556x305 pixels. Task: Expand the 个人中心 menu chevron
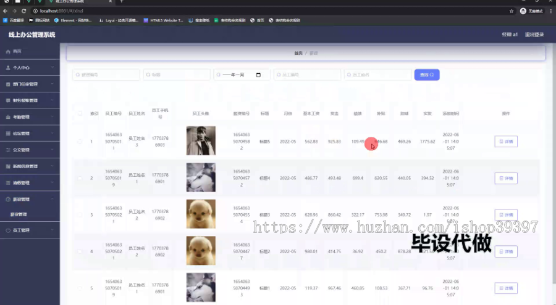52,67
